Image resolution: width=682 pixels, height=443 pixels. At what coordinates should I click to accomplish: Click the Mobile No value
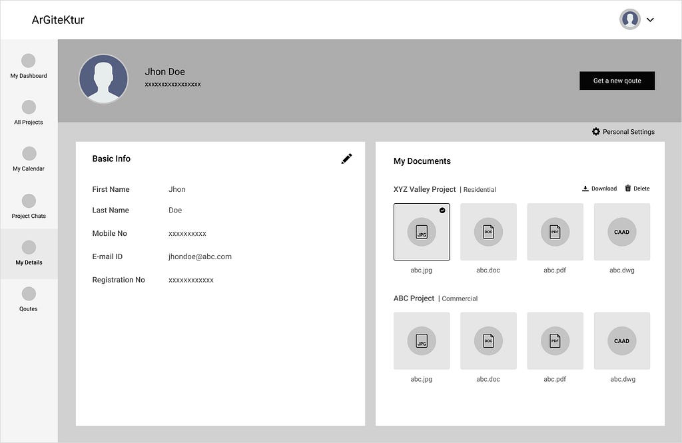[187, 234]
